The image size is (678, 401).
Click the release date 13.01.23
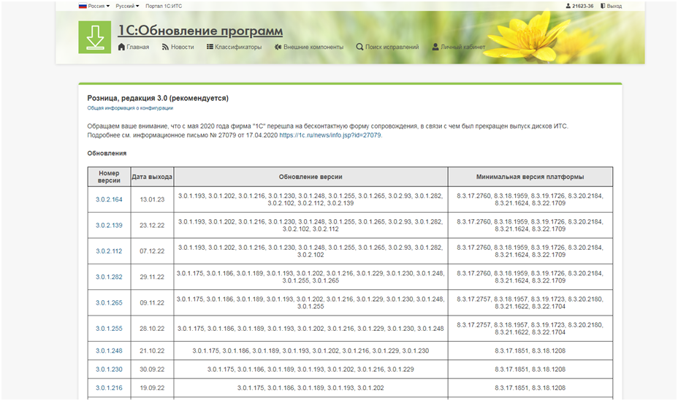click(x=152, y=199)
